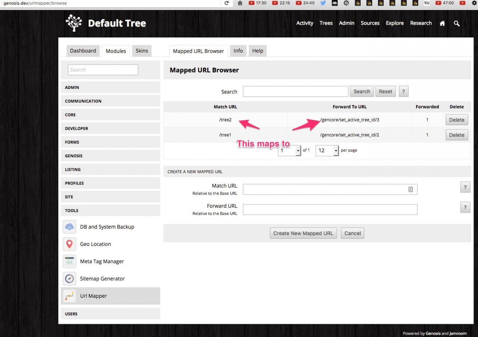Viewport: 478px width, 337px height.
Task: Click the Default Tree logo icon
Action: [74, 23]
